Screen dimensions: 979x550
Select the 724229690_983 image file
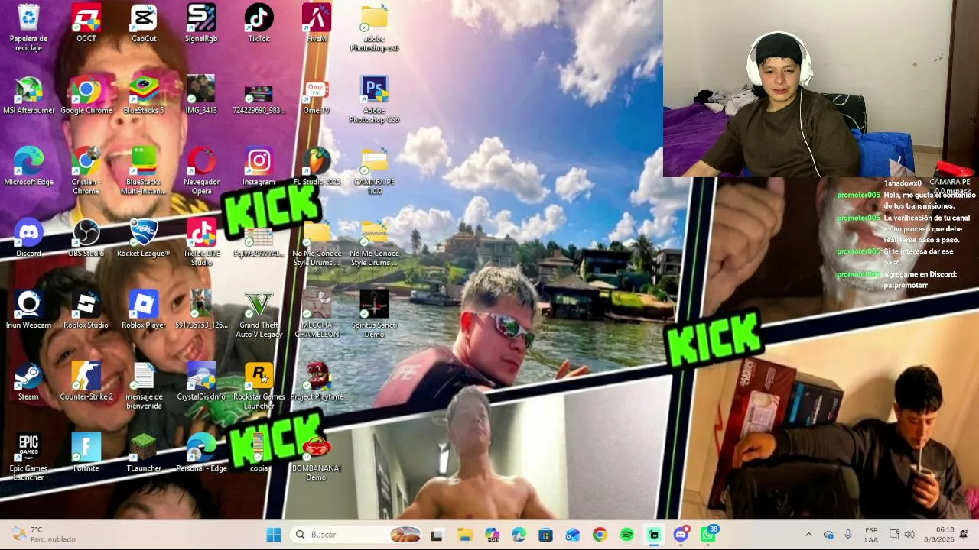click(x=259, y=95)
